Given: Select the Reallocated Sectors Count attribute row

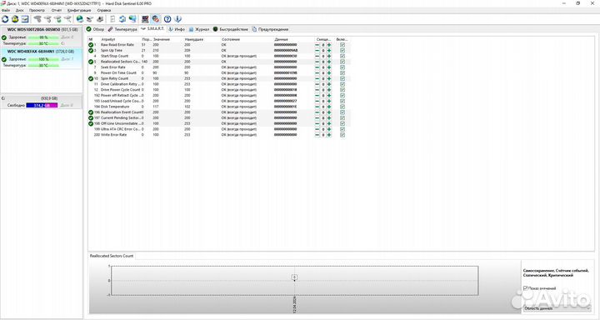Looking at the screenshot, I should 218,62.
